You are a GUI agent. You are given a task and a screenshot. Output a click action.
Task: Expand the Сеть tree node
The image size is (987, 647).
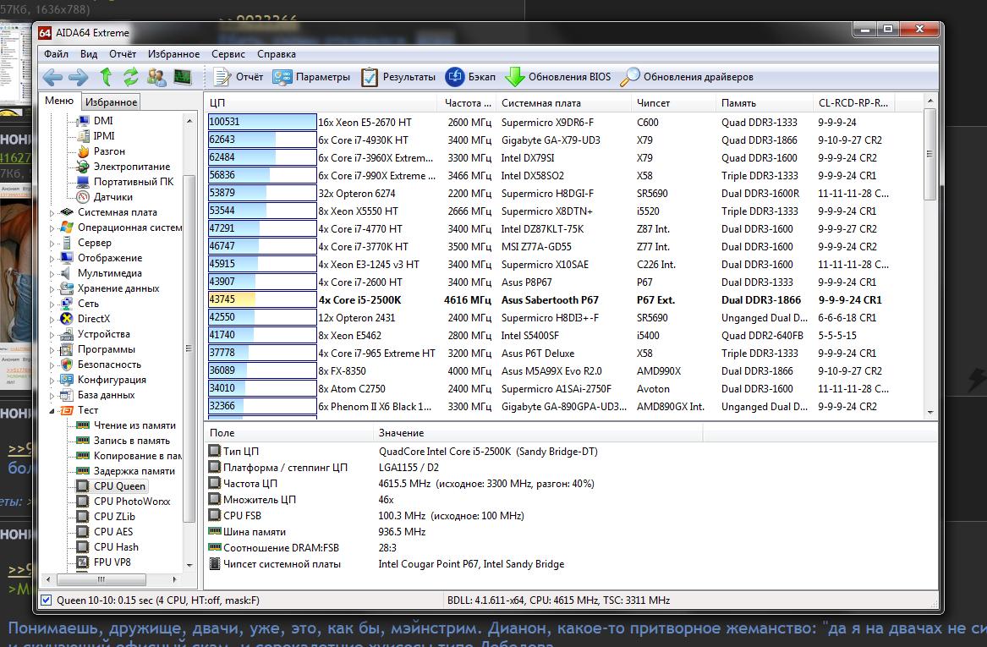coord(52,304)
